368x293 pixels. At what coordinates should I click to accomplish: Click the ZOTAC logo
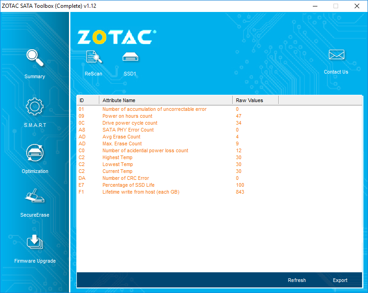pos(117,37)
